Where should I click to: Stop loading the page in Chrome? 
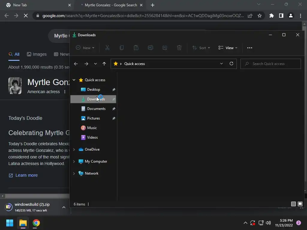[26, 16]
